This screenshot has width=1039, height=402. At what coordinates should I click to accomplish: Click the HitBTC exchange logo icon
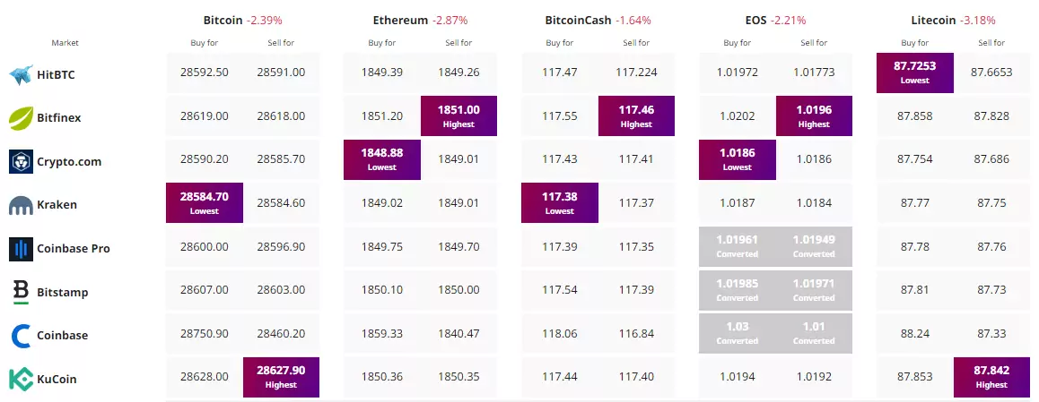(22, 75)
